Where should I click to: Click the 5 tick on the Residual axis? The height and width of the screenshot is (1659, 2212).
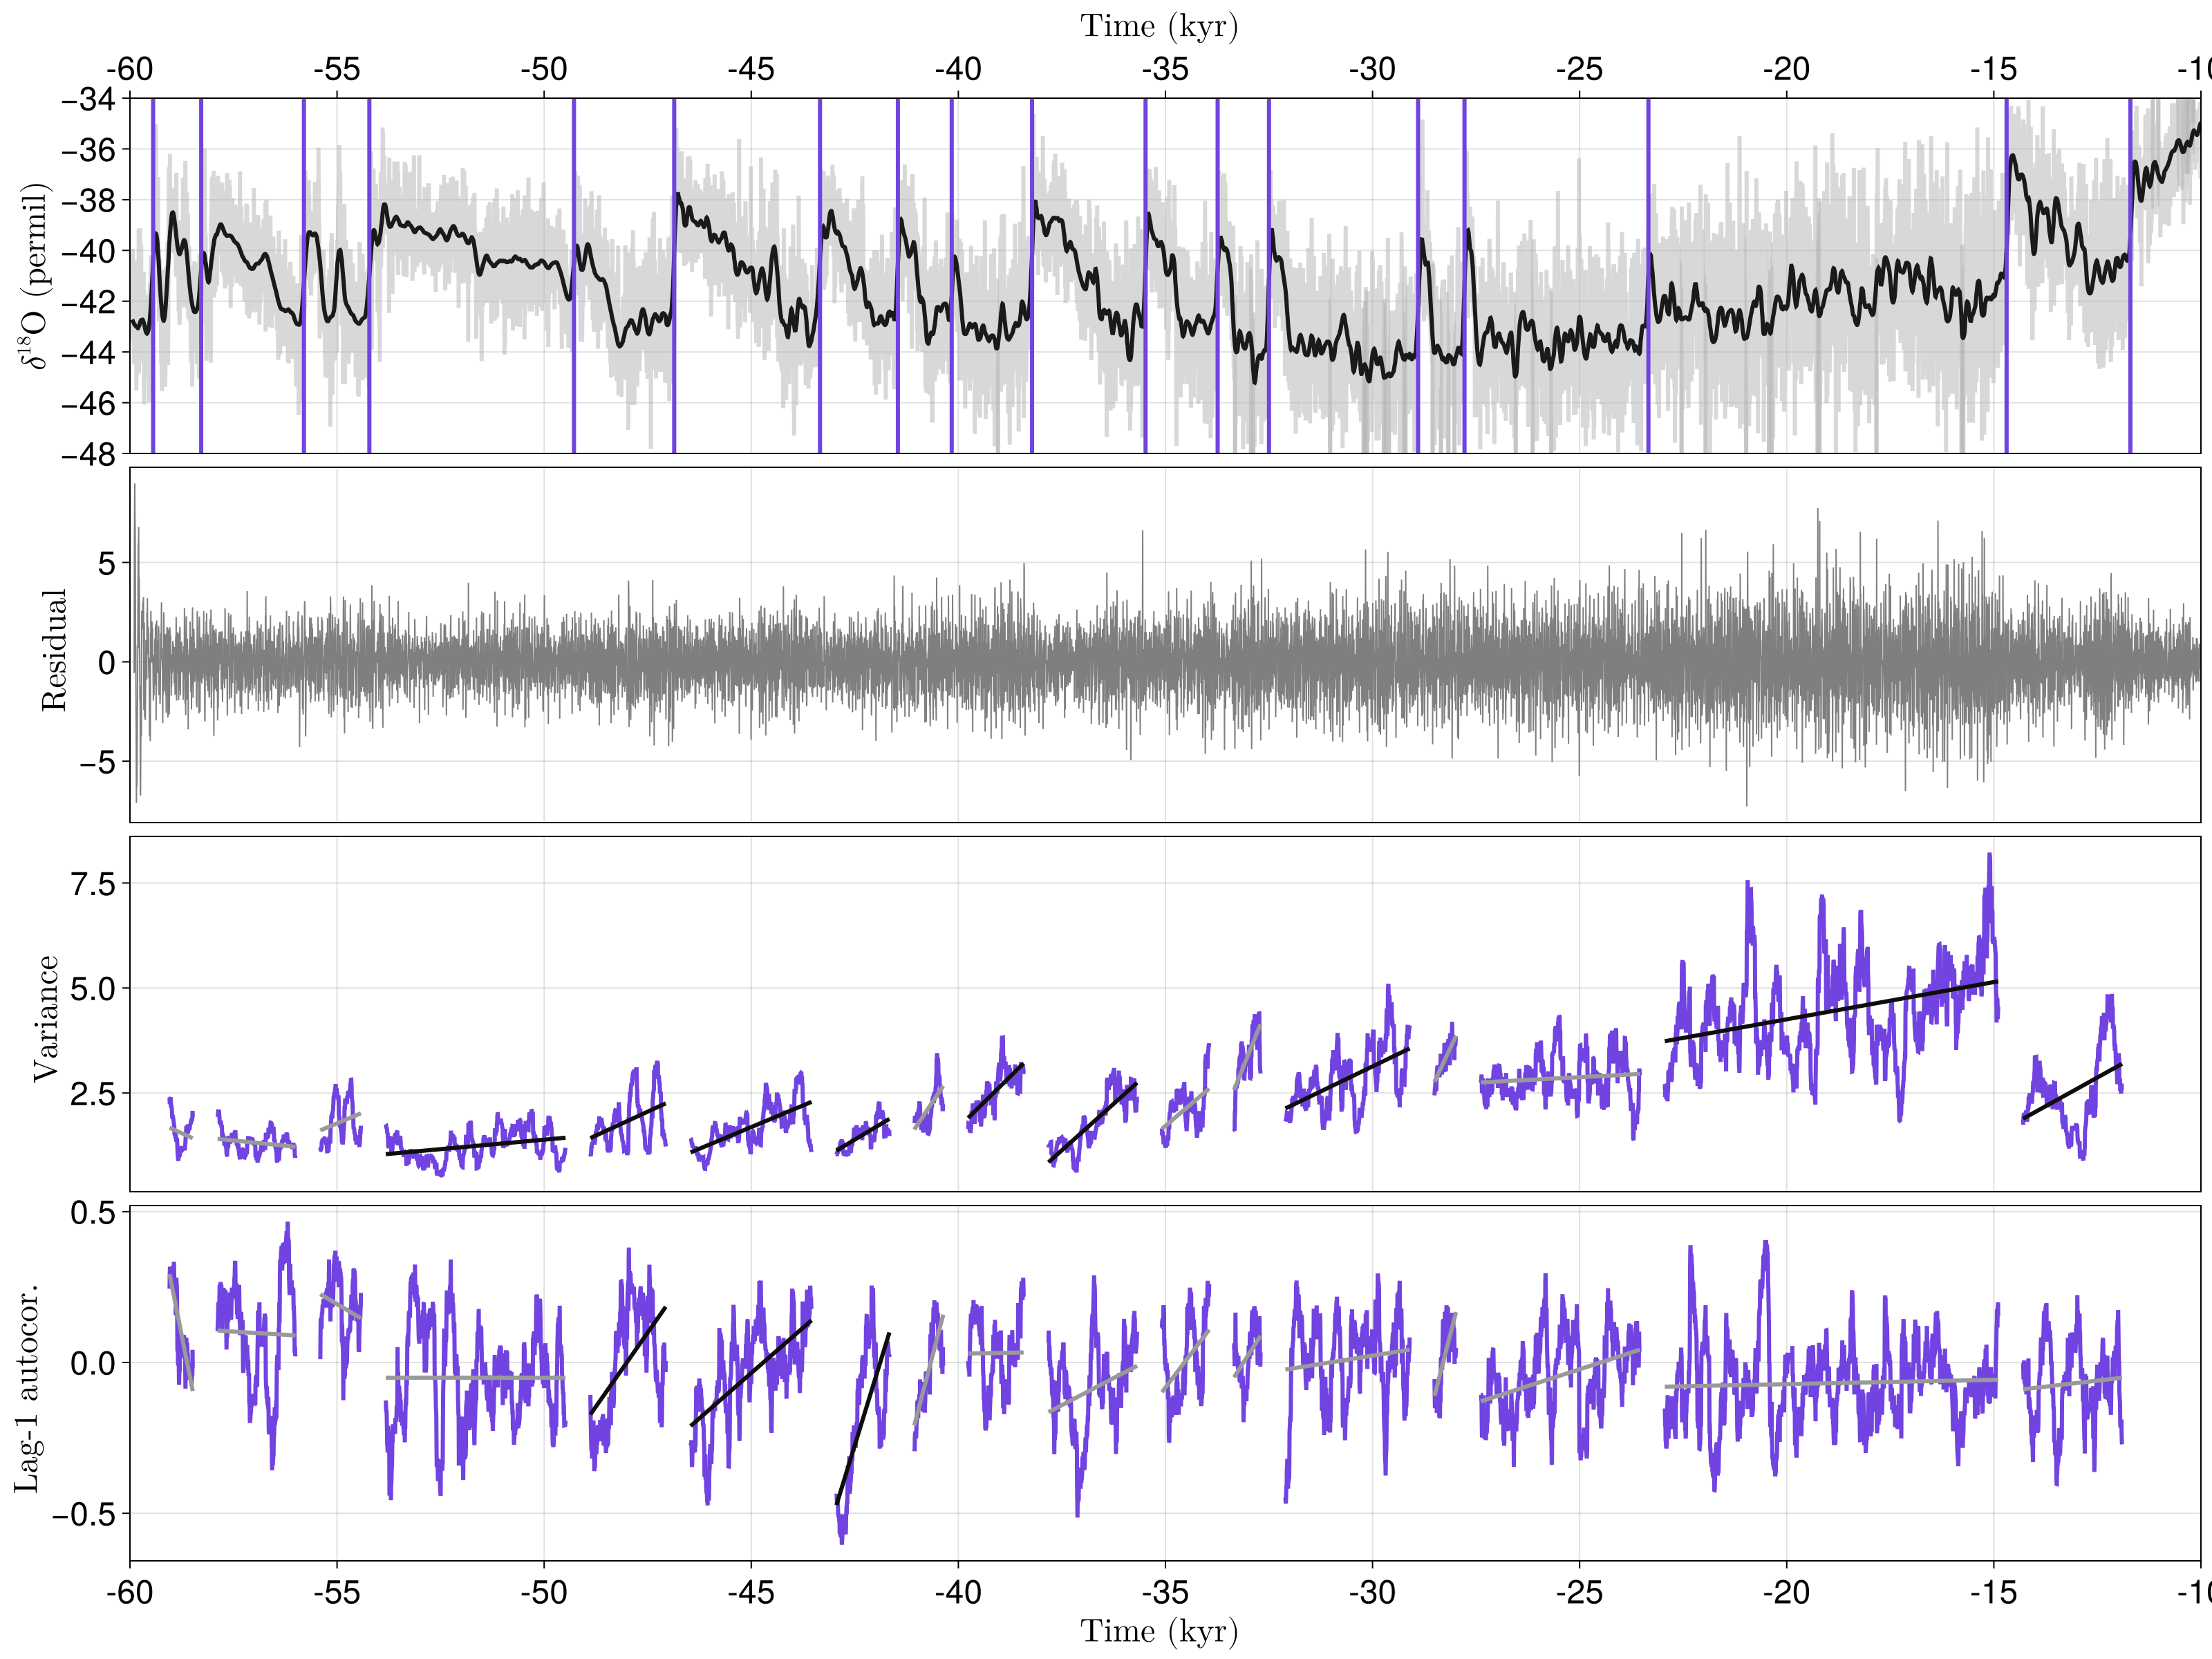[106, 563]
